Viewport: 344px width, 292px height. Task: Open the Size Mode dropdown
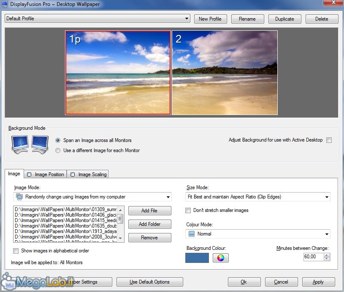(x=258, y=197)
